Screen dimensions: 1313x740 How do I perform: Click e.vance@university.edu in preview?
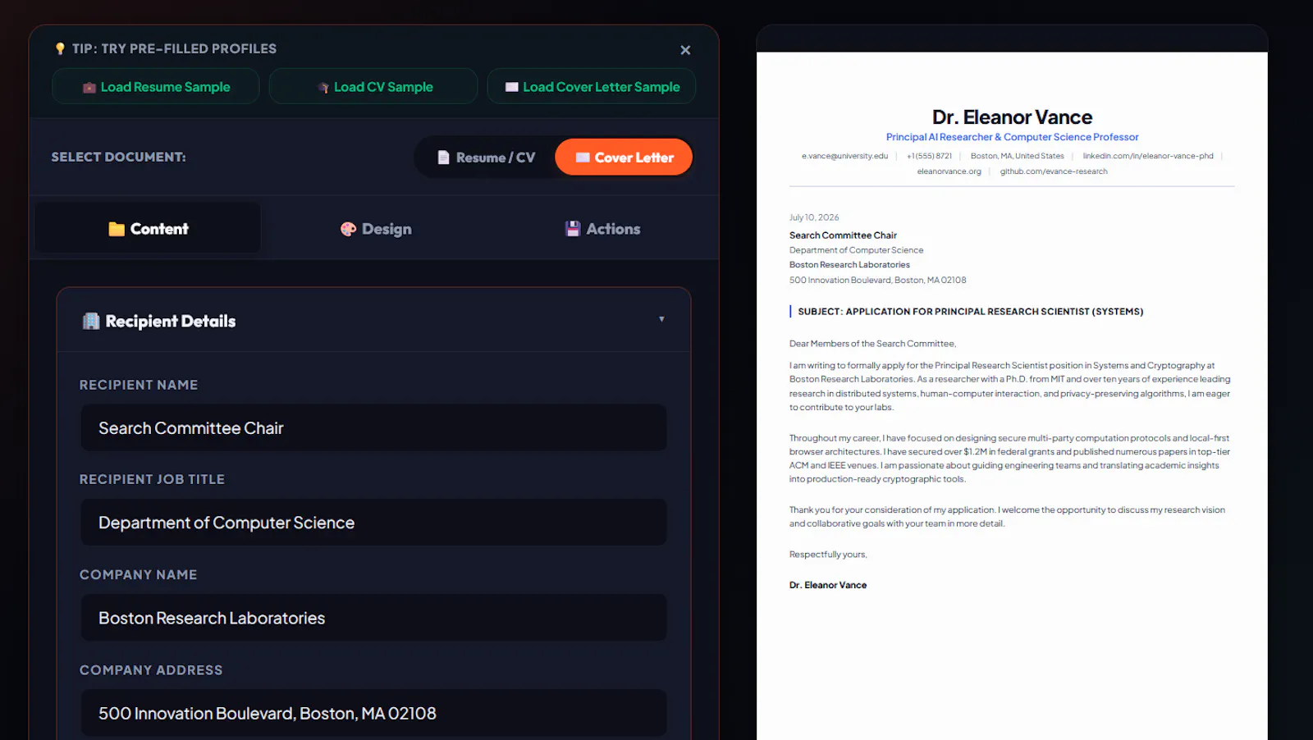(x=844, y=156)
